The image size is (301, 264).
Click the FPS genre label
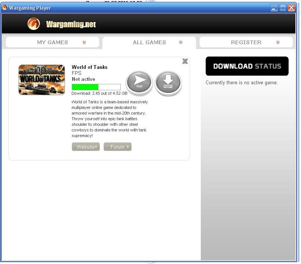76,73
